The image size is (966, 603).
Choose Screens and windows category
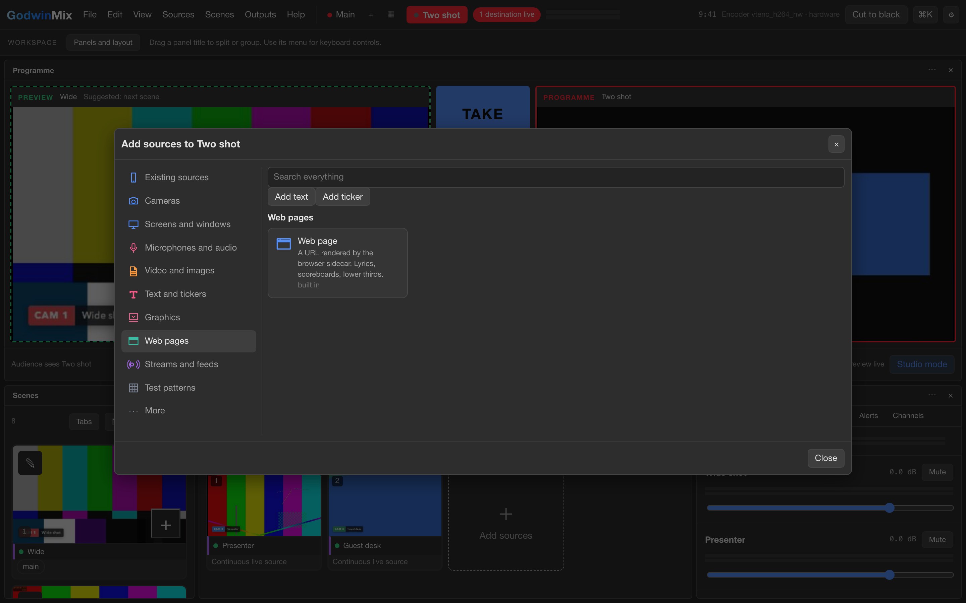189,224
